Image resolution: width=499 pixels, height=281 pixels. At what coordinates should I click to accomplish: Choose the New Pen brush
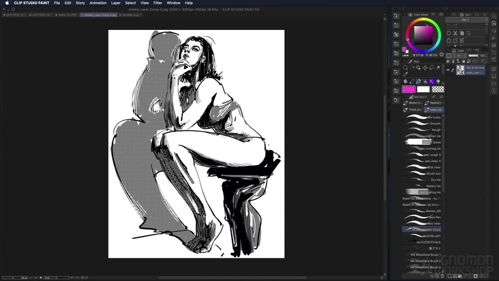(x=423, y=217)
